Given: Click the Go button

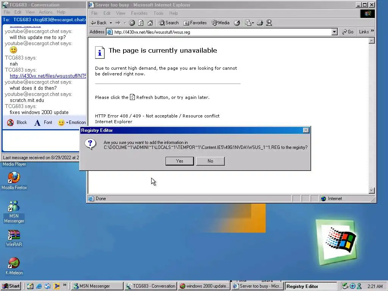Looking at the screenshot, I should 348,32.
